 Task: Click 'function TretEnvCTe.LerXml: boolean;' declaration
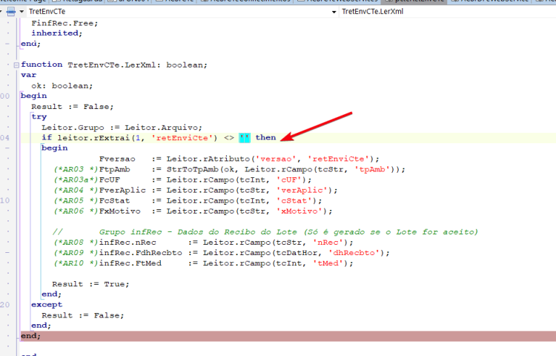click(x=114, y=65)
